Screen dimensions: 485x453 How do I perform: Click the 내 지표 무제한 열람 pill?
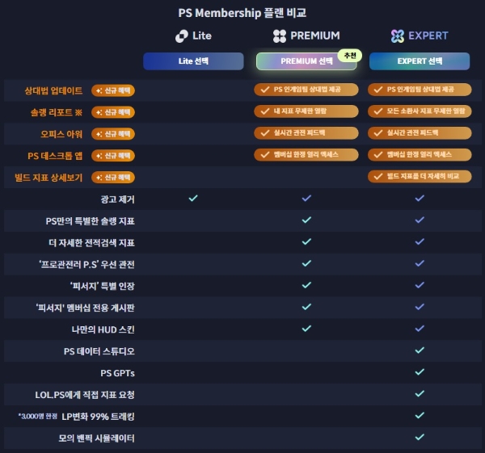tap(306, 111)
